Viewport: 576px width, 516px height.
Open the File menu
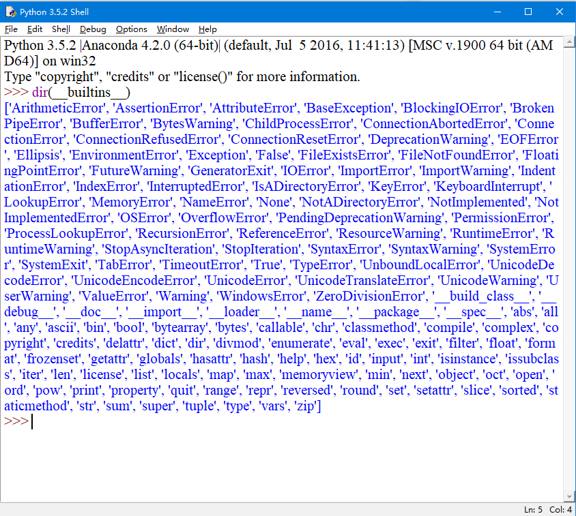11,29
